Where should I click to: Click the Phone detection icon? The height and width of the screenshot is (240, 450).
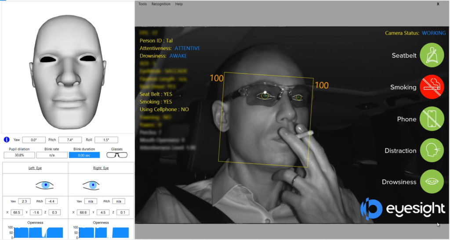click(432, 118)
